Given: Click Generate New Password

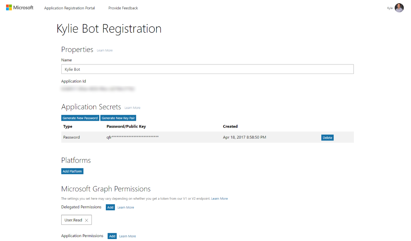Looking at the screenshot, I should click(80, 118).
